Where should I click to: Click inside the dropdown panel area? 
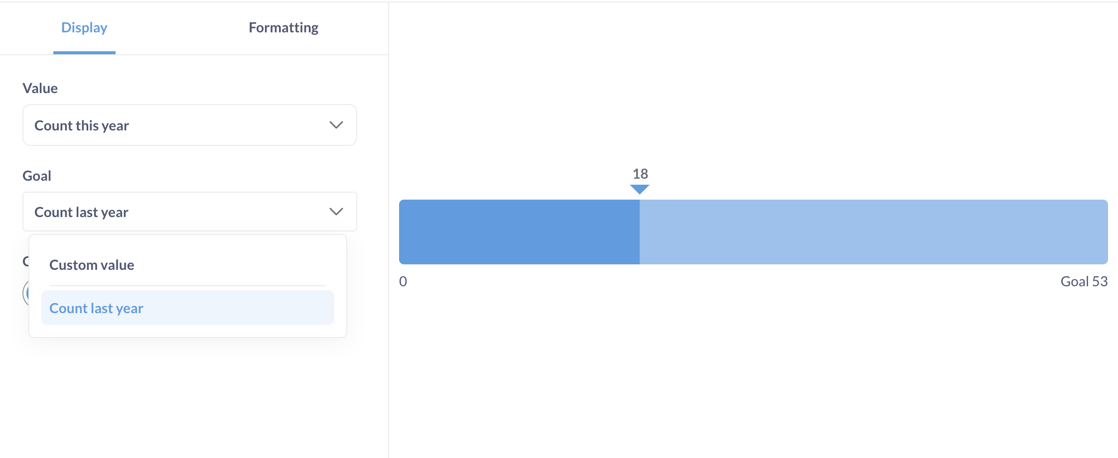pyautogui.click(x=188, y=286)
